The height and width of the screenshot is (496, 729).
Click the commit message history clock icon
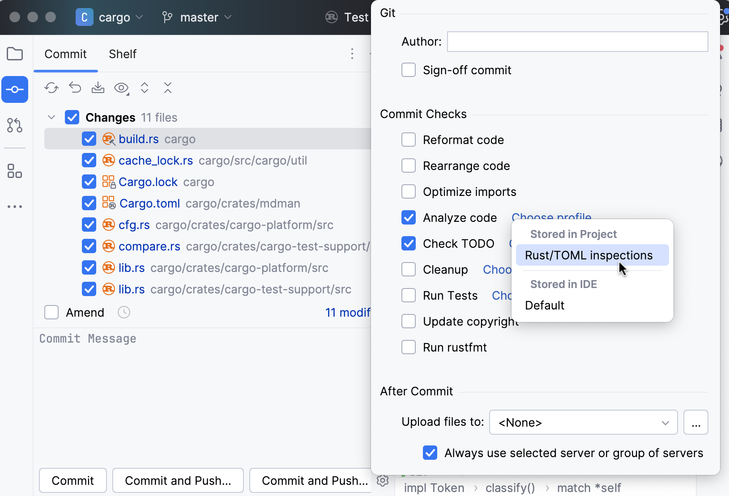[x=124, y=312]
